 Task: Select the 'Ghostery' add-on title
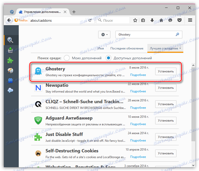pyautogui.click(x=55, y=69)
